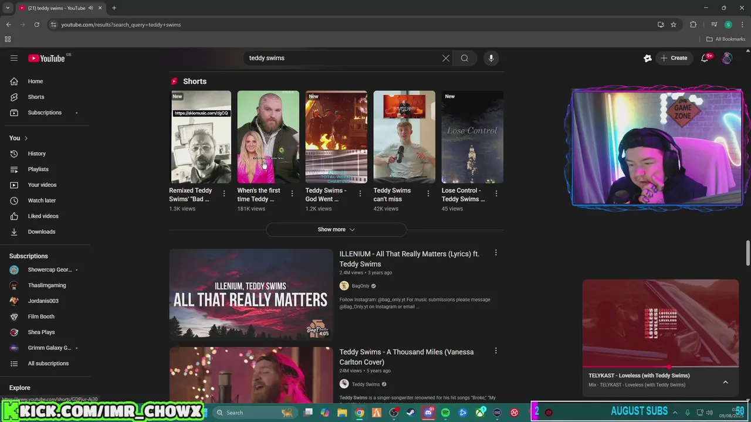Clear the search query with X icon
751x422 pixels.
coord(446,58)
